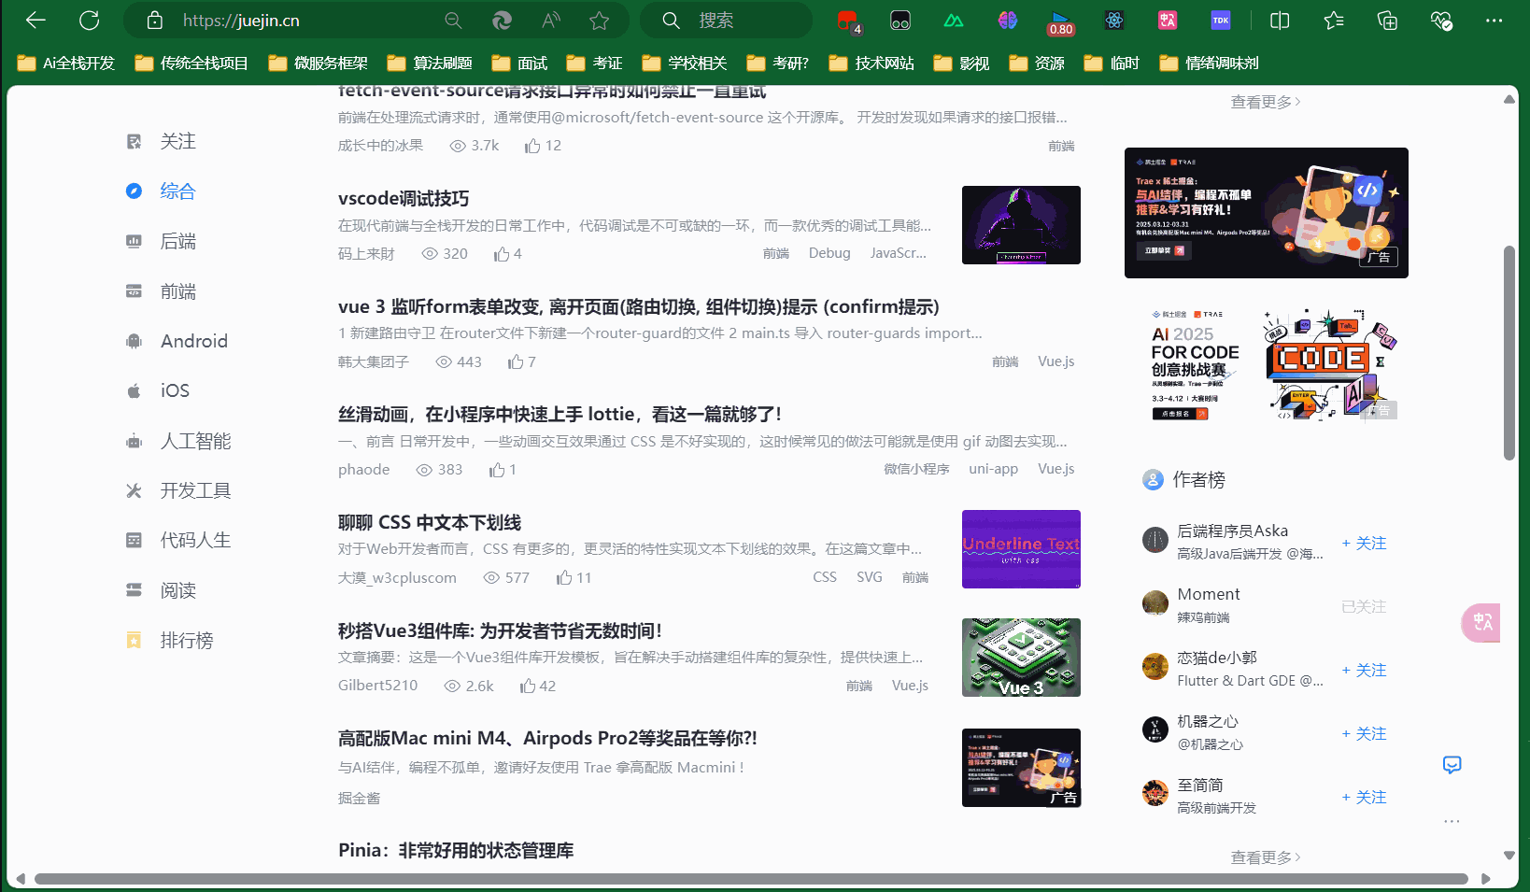Open the translate floating button at right edge
This screenshot has width=1530, height=892.
(x=1481, y=622)
